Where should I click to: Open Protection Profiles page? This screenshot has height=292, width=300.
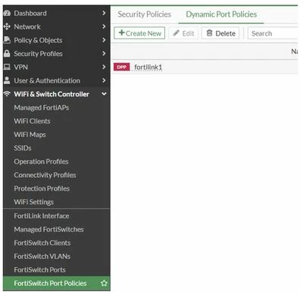(57, 188)
